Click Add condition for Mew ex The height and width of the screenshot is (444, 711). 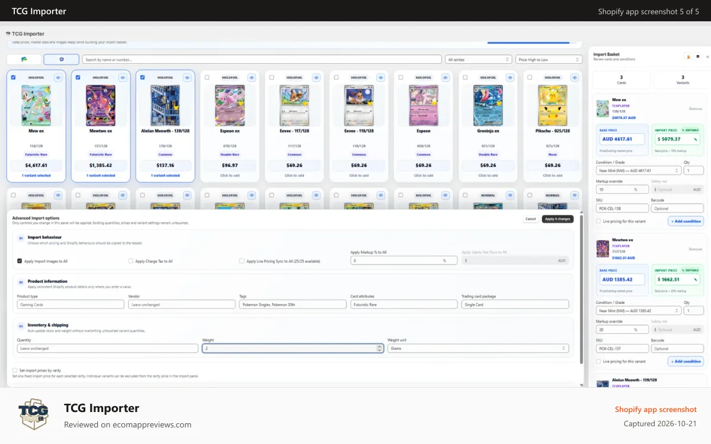click(x=686, y=221)
